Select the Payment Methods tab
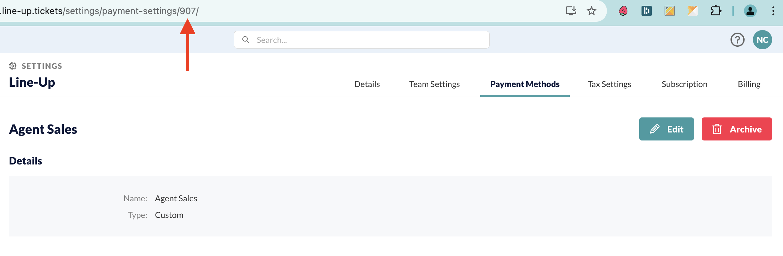This screenshot has height=256, width=783. [525, 84]
